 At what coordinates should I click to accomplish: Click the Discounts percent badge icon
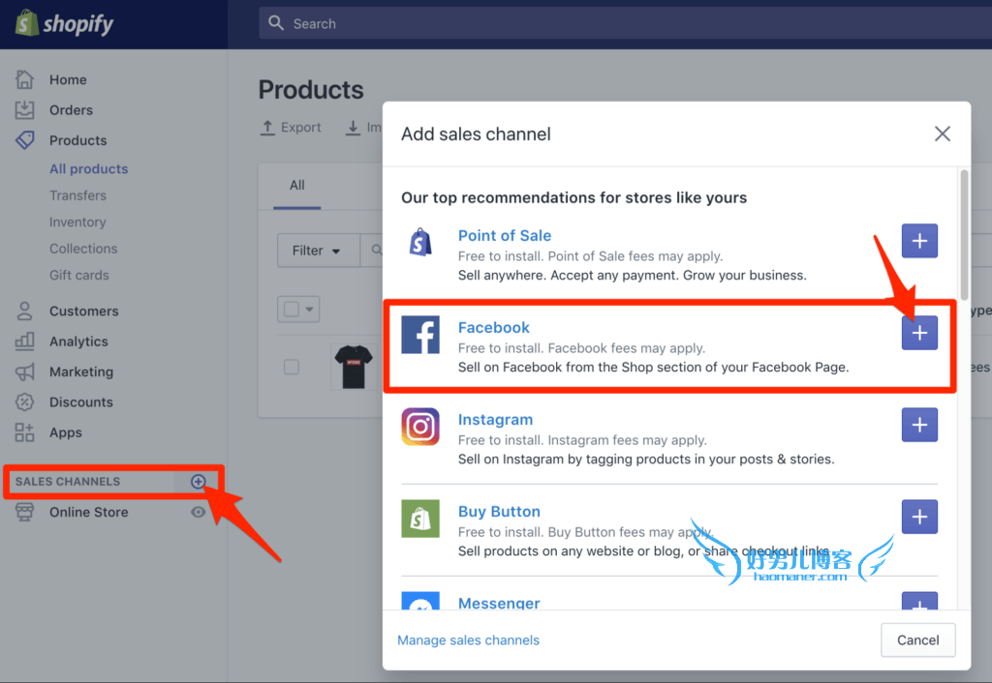tap(24, 401)
